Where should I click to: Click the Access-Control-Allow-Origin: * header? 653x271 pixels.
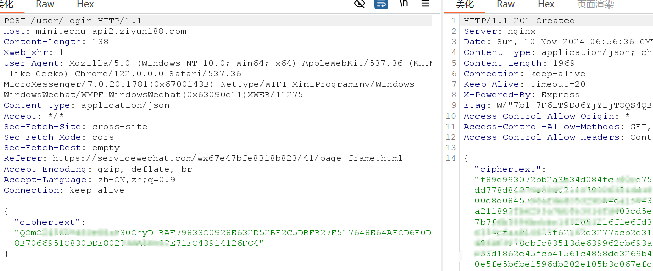pyautogui.click(x=547, y=116)
